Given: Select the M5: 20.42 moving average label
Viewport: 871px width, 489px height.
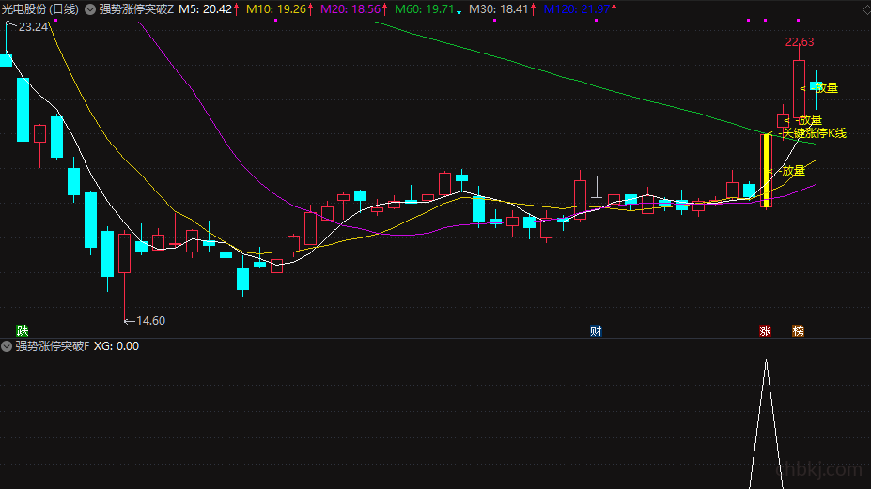Looking at the screenshot, I should [x=206, y=9].
